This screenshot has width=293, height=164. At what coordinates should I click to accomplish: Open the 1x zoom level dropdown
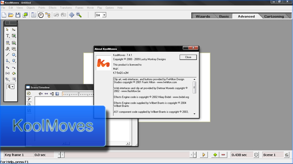coord(104,15)
